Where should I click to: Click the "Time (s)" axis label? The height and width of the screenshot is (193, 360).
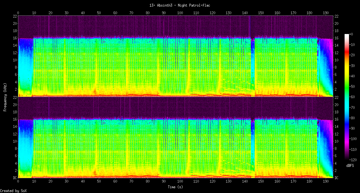click(x=176, y=187)
